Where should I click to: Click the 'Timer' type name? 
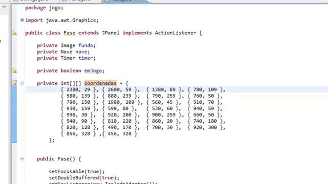(x=68, y=58)
